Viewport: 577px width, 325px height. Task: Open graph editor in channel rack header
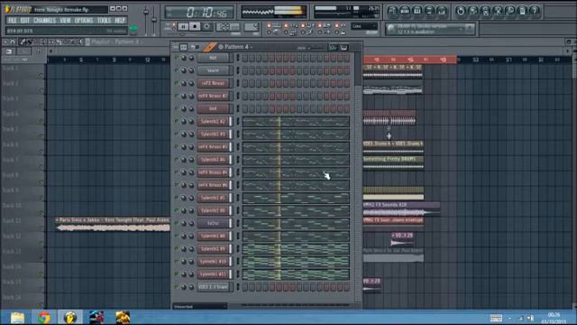click(x=333, y=47)
